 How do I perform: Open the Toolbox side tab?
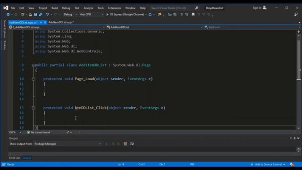pos(5,45)
